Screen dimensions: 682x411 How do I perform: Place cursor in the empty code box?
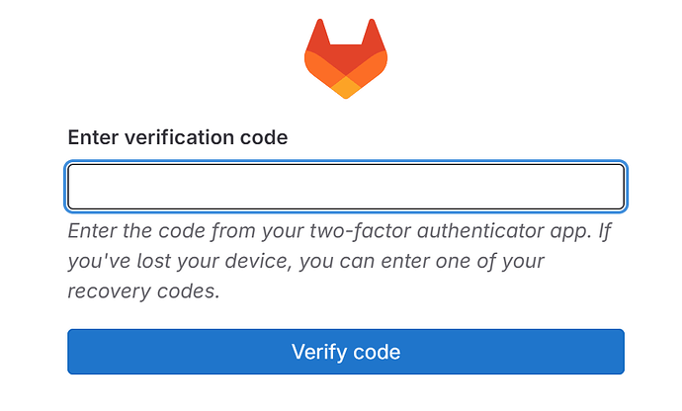point(346,187)
